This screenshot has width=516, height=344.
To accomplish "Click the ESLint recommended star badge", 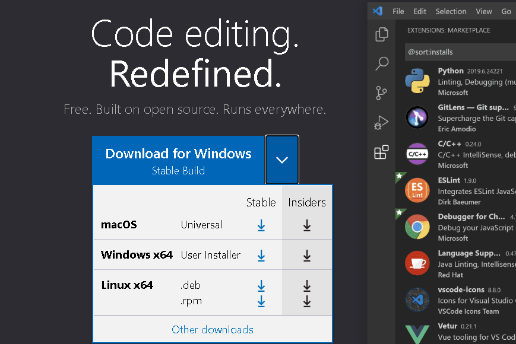I will (x=400, y=176).
